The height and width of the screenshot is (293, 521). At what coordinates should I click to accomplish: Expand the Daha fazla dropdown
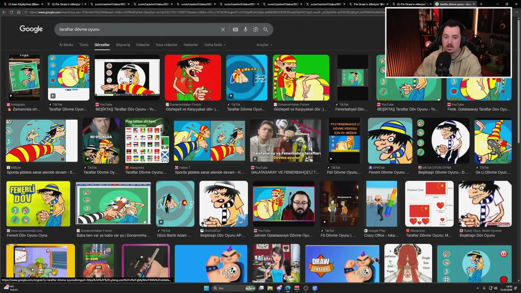(x=215, y=45)
